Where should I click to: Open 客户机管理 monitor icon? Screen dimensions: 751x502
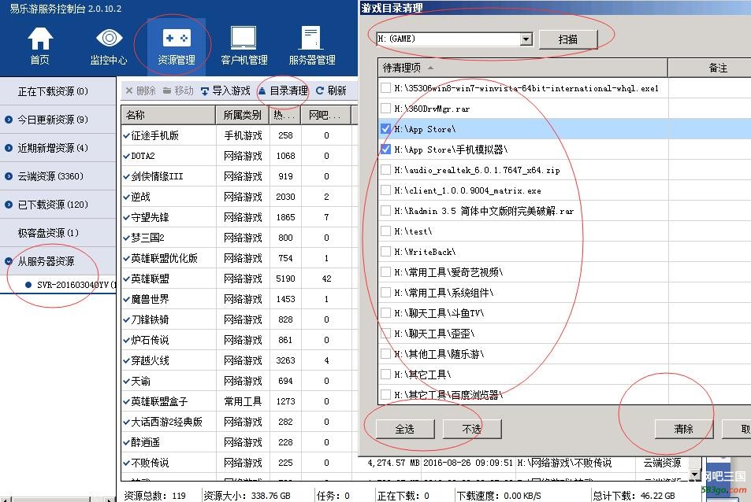pos(244,38)
